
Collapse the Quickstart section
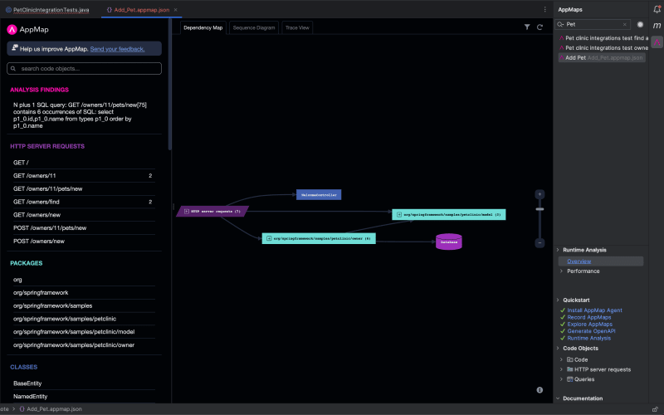558,300
